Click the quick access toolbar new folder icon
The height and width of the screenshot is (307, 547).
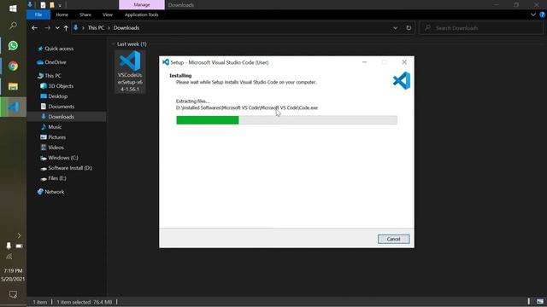(52, 5)
